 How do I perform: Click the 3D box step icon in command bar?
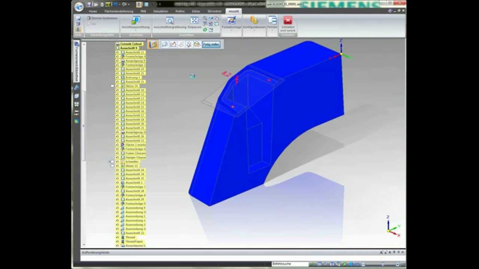point(165,44)
